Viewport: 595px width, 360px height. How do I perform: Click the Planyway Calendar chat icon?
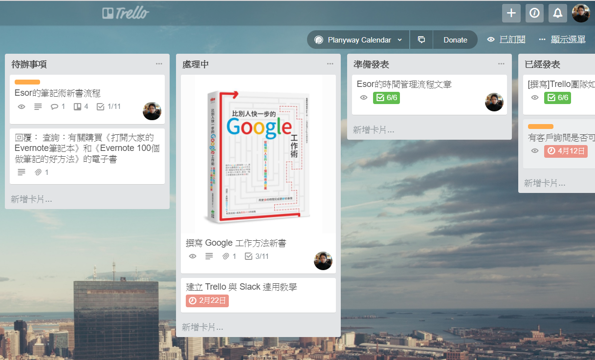[319, 40]
